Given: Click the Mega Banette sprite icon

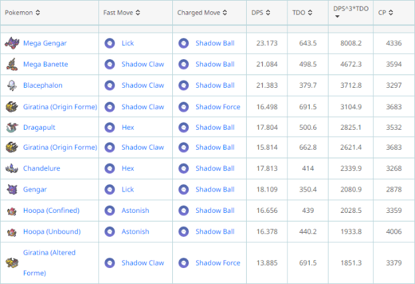Looking at the screenshot, I should coord(12,65).
